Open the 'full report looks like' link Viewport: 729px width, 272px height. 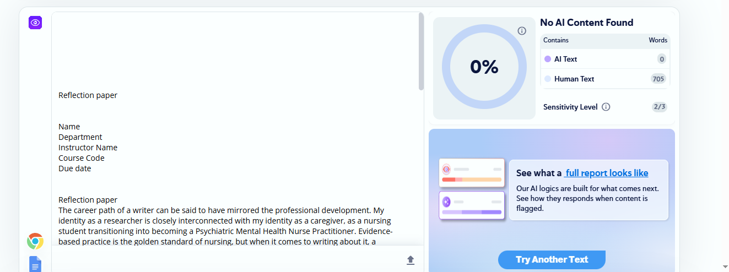coord(607,173)
